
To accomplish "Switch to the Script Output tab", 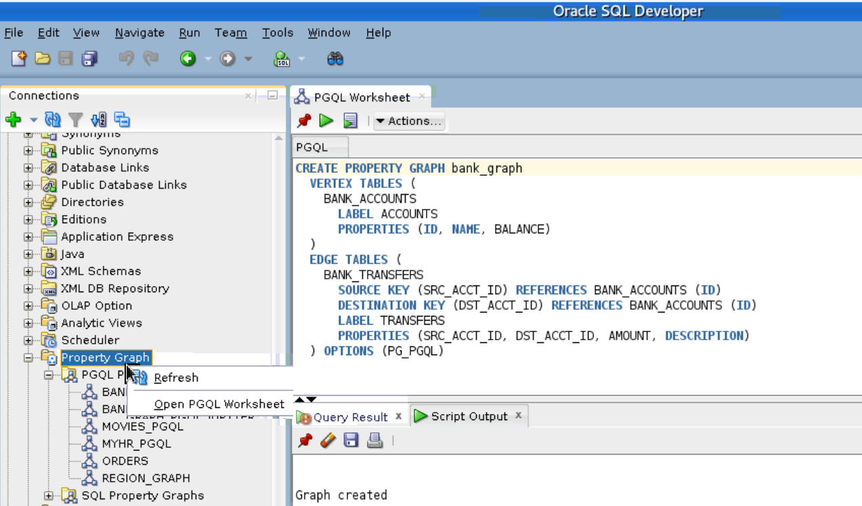I will coord(469,416).
